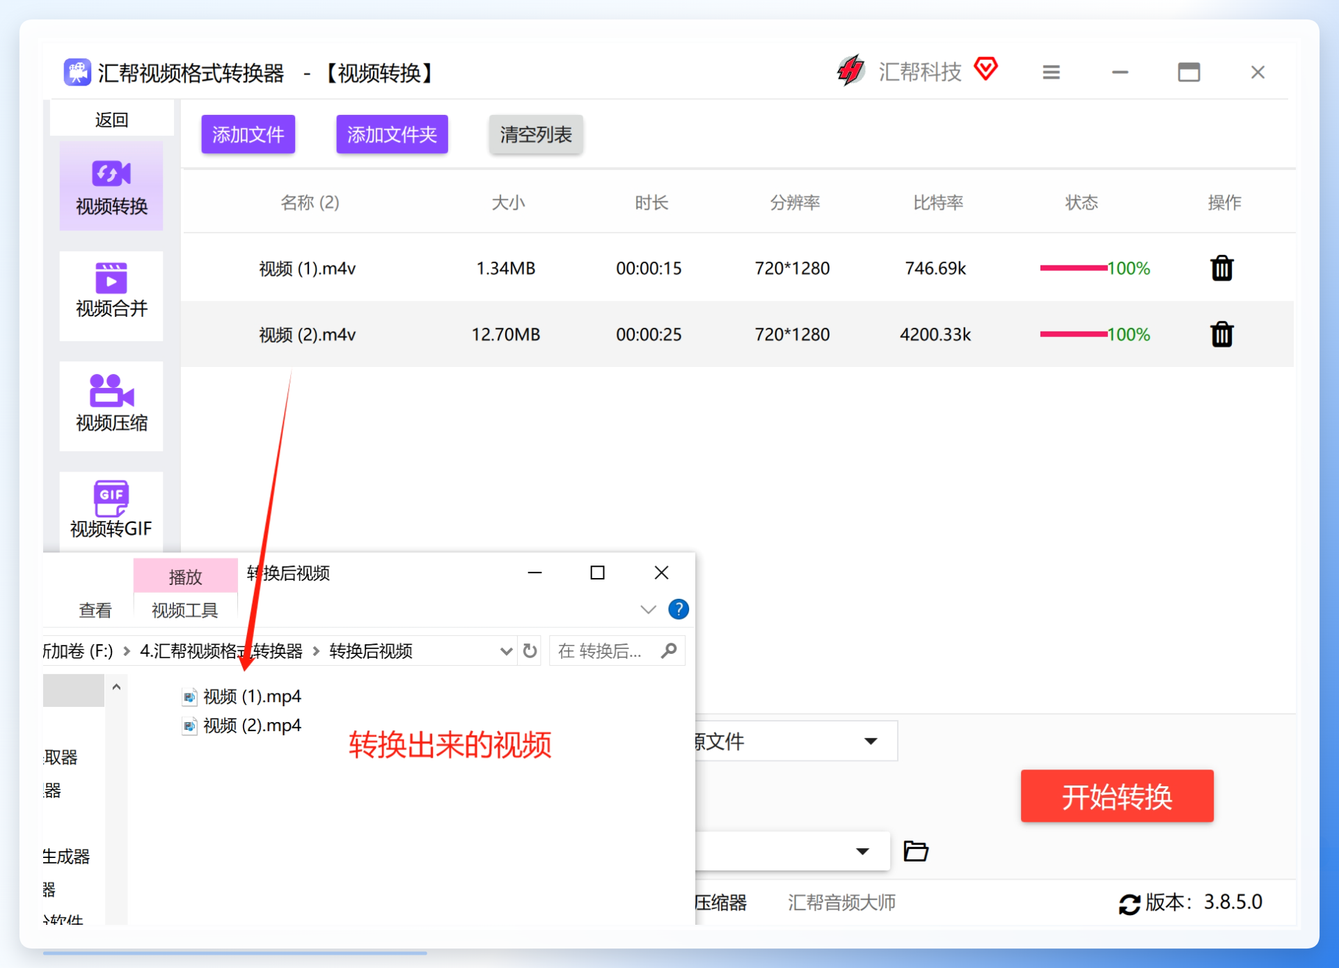The height and width of the screenshot is (968, 1339).
Task: Click 添加文件夹 button
Action: 392,134
